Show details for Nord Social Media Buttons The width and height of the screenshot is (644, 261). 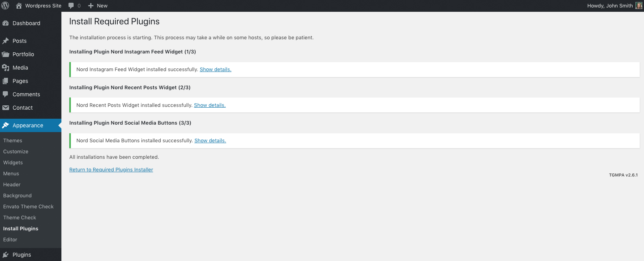(x=210, y=141)
